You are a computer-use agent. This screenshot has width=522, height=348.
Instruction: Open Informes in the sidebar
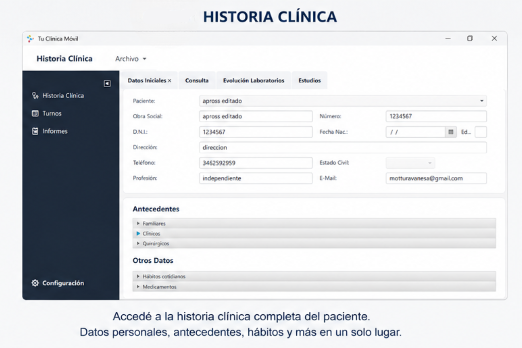click(x=55, y=131)
